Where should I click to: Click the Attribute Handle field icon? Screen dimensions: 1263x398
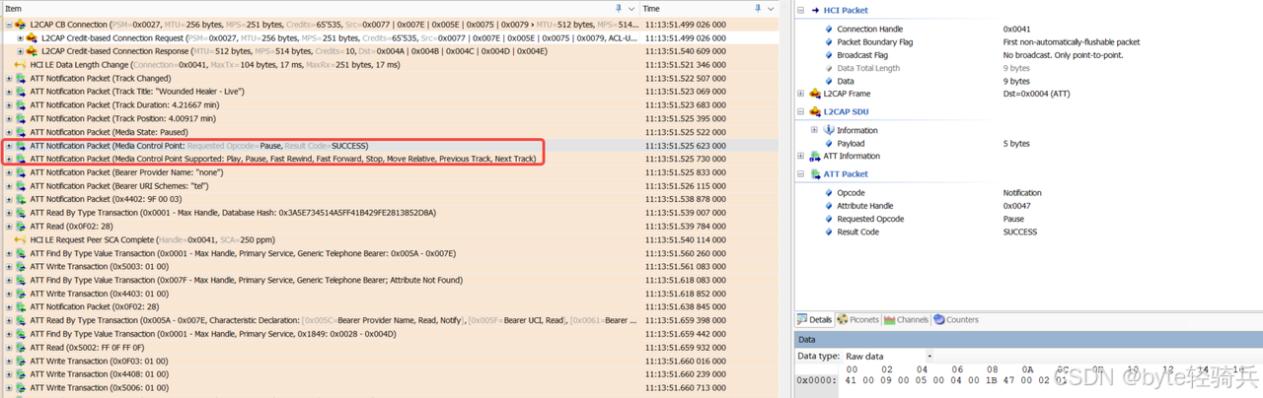[829, 206]
